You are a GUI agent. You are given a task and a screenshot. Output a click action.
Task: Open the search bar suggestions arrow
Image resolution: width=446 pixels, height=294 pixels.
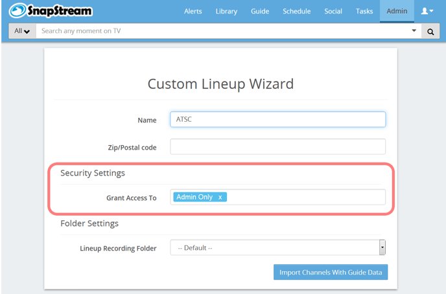coord(414,31)
